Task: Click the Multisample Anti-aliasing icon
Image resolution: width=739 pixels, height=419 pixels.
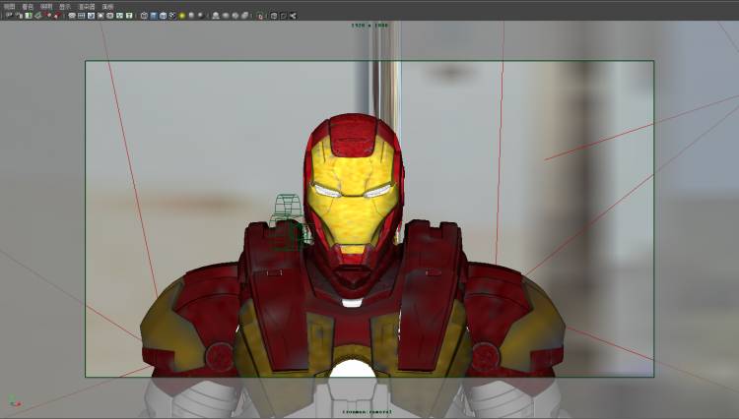Action: tap(226, 16)
